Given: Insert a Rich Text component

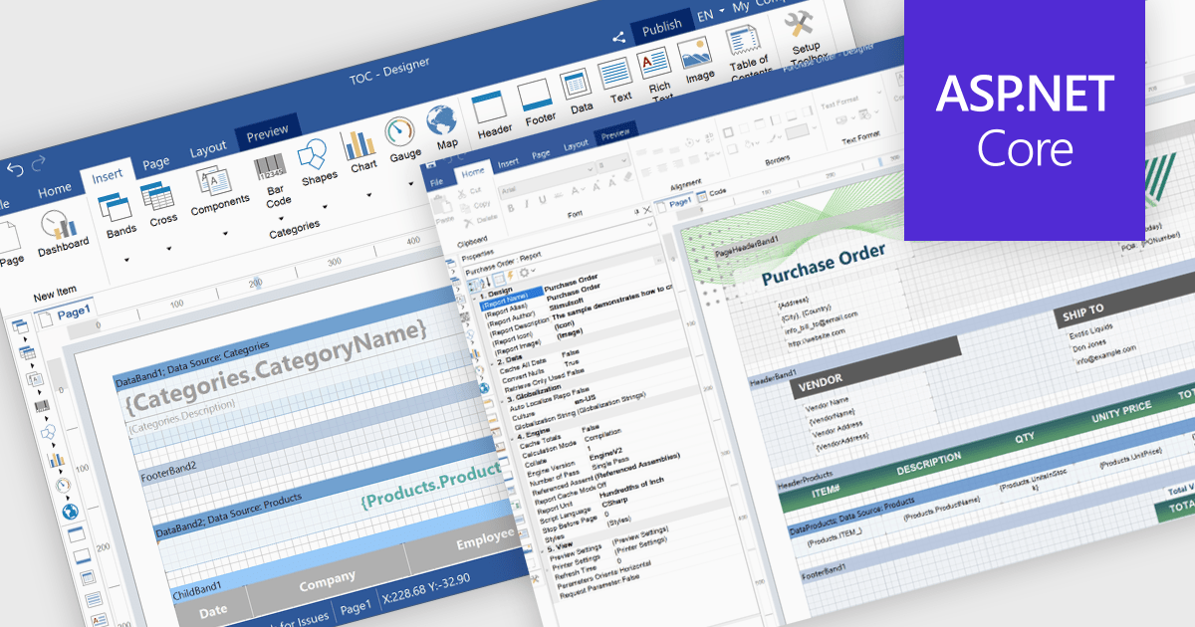Looking at the screenshot, I should click(x=657, y=74).
